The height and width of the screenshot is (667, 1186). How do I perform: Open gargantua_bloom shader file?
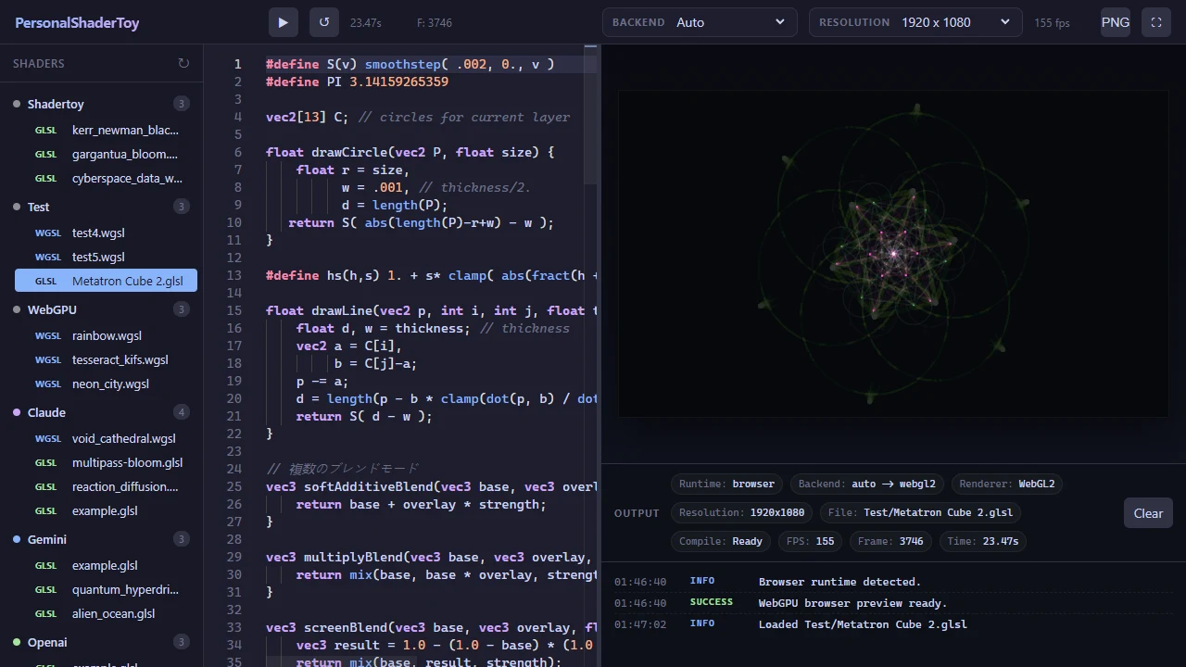point(106,154)
